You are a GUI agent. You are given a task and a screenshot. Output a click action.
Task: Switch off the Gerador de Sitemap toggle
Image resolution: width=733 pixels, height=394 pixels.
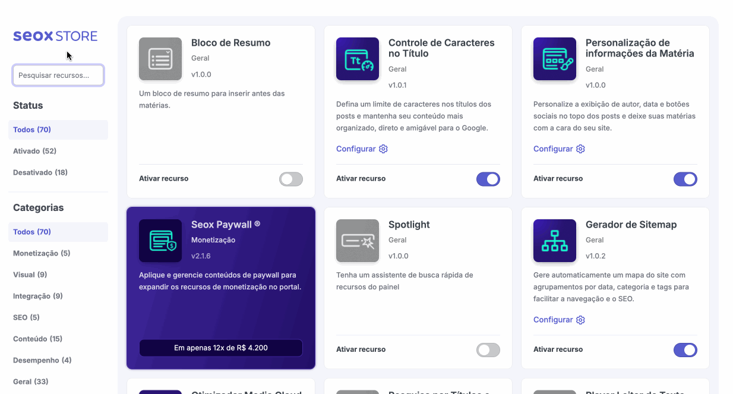[x=685, y=350]
